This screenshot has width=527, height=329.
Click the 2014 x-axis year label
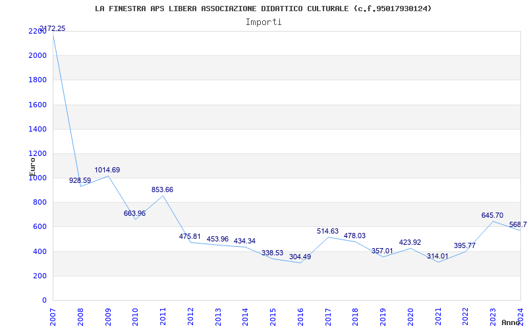point(245,317)
